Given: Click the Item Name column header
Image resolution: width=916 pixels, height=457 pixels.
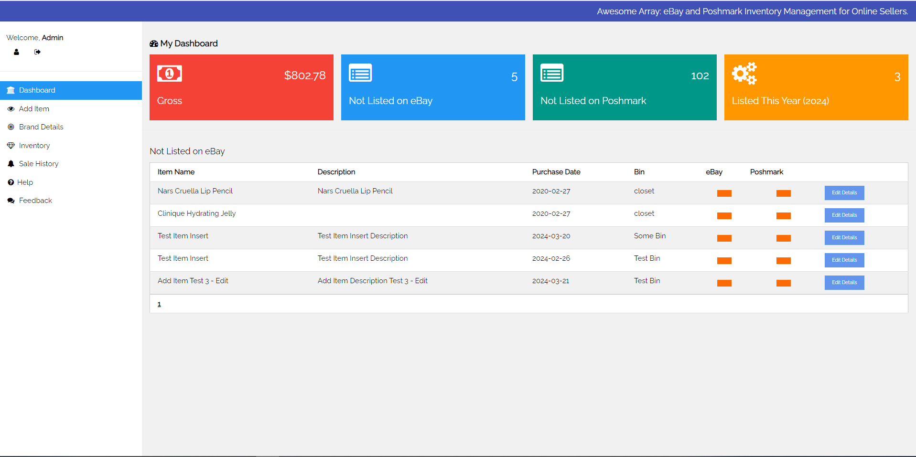Looking at the screenshot, I should tap(176, 172).
